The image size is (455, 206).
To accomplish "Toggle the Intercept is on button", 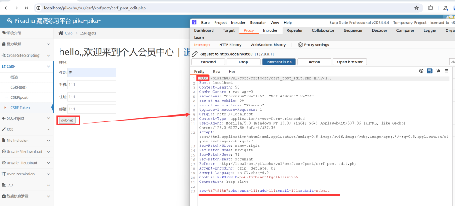I will coord(279,62).
